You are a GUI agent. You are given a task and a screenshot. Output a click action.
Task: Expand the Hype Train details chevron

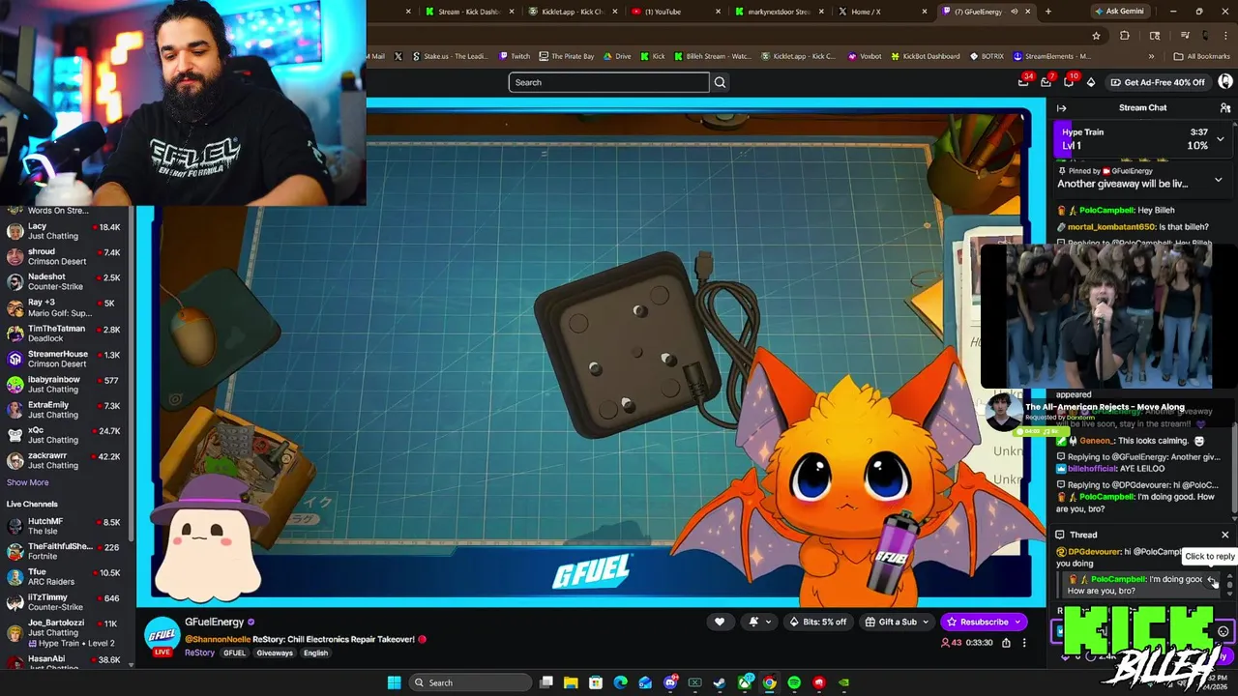coord(1220,139)
